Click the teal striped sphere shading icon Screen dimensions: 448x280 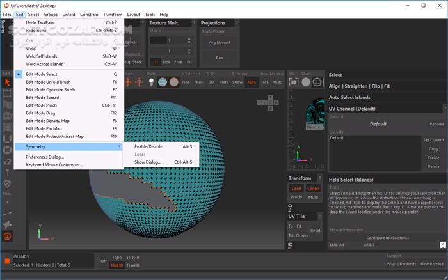(x=163, y=82)
